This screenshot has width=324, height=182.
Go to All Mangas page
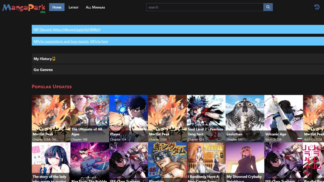[95, 7]
